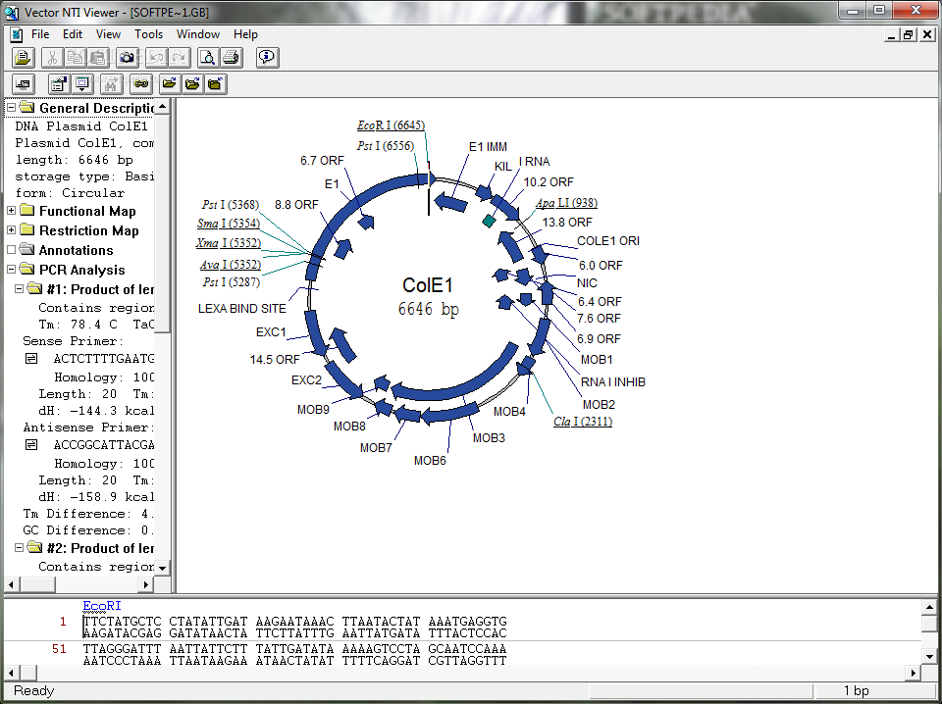Click the ColE1 plasmid title text
Screen dimensions: 942x704
[427, 285]
